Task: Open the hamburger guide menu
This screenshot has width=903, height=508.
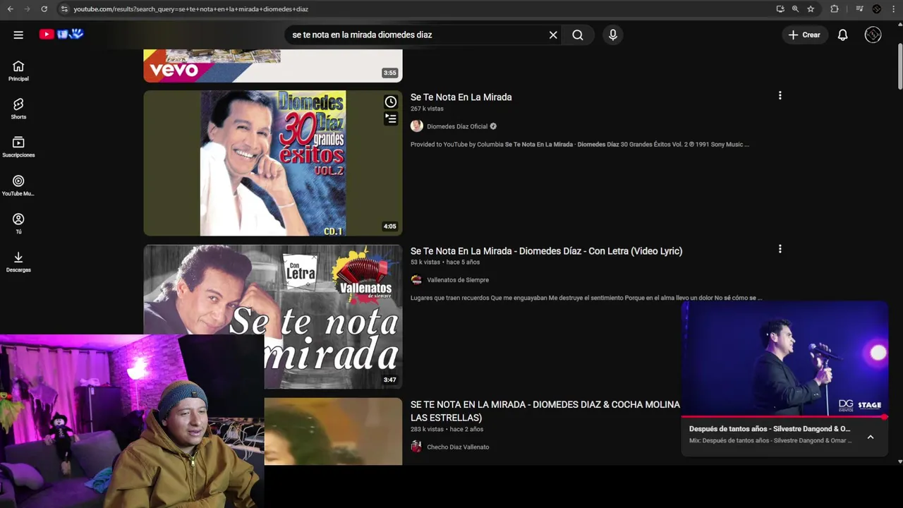Action: (18, 35)
